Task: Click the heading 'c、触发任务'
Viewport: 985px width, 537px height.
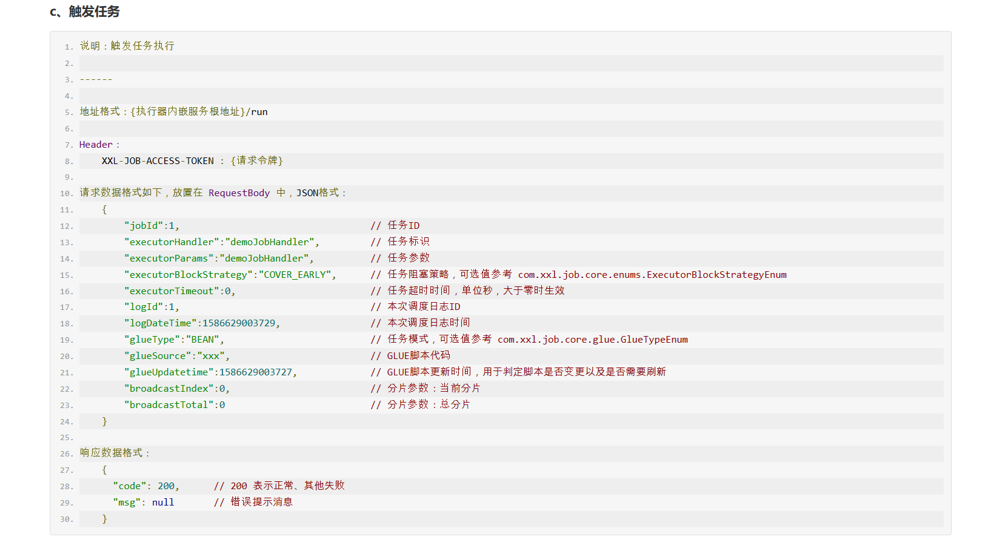Action: coord(85,12)
